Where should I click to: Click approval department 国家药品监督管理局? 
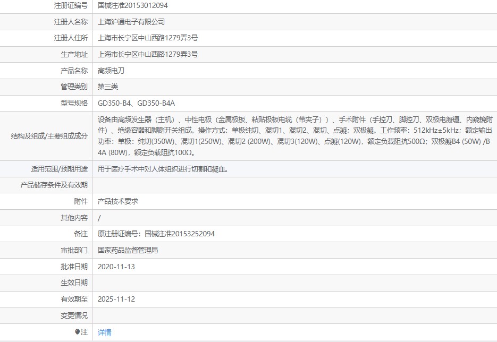128,250
